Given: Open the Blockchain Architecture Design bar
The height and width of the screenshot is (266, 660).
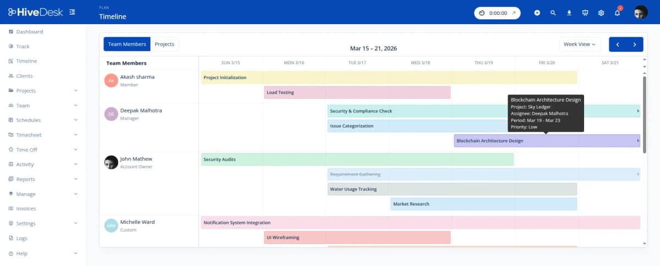Looking at the screenshot, I should [x=547, y=141].
